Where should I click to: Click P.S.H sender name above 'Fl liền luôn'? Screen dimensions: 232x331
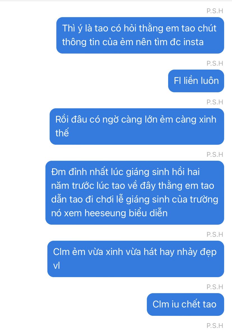(x=215, y=63)
